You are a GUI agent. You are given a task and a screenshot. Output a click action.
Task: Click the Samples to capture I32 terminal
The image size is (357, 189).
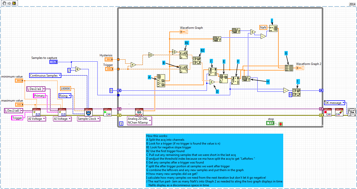(x=53, y=62)
